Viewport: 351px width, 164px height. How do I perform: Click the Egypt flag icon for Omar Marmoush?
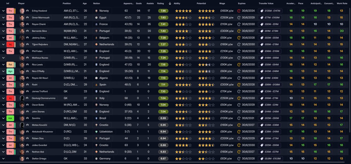point(96,18)
